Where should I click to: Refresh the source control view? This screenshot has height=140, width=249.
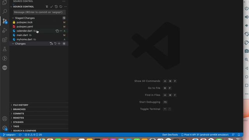click(x=61, y=7)
